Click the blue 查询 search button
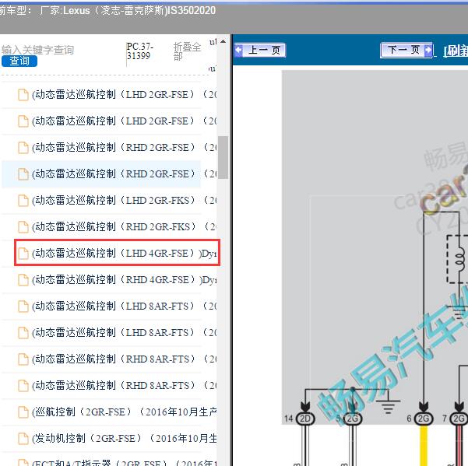The image size is (468, 466). [19, 61]
